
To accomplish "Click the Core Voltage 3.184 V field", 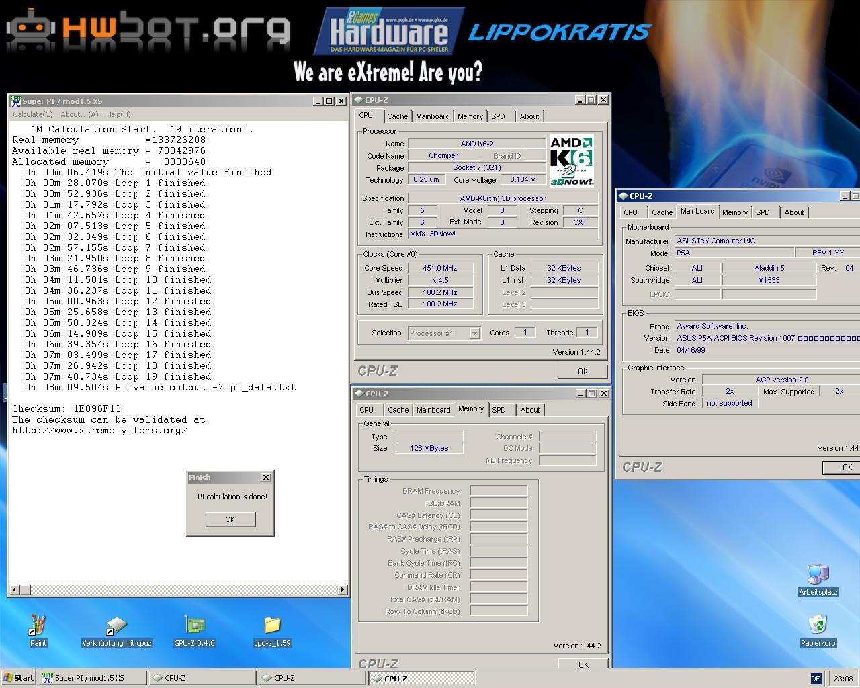I will click(523, 180).
